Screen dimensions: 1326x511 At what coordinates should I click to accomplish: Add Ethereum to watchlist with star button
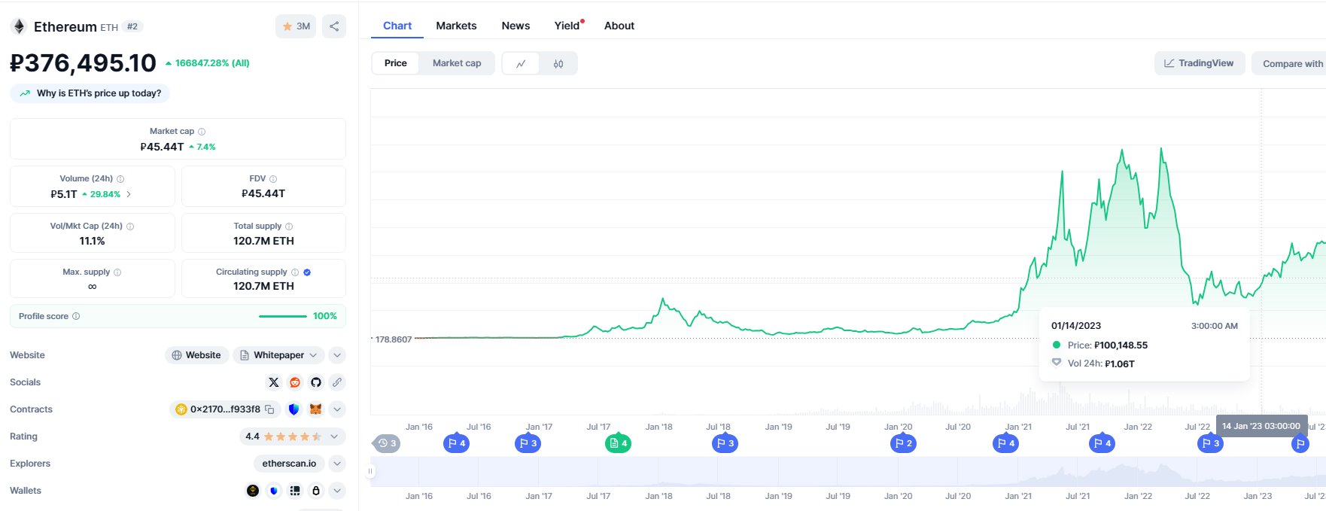[296, 26]
